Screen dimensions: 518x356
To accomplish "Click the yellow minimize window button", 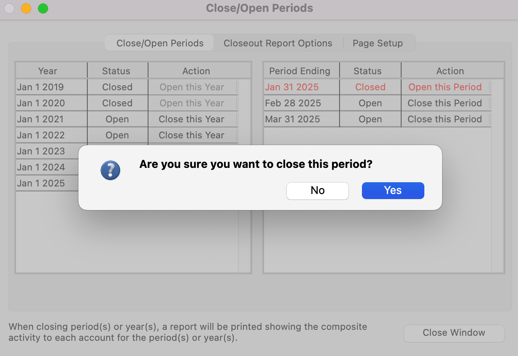I will 26,8.
